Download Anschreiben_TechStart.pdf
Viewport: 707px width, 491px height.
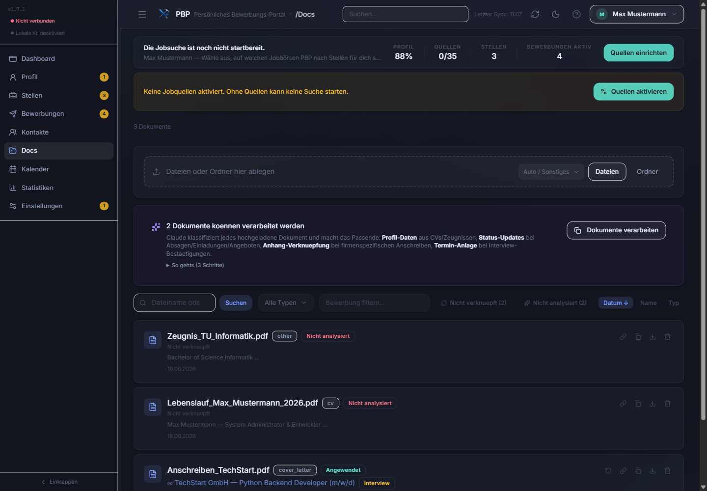pyautogui.click(x=653, y=471)
